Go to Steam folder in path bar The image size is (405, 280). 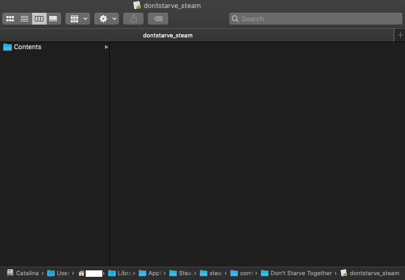tap(181, 273)
